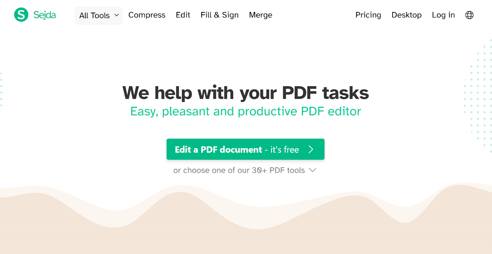The image size is (492, 254).
Task: Click the green Sejda S logo icon
Action: [21, 15]
